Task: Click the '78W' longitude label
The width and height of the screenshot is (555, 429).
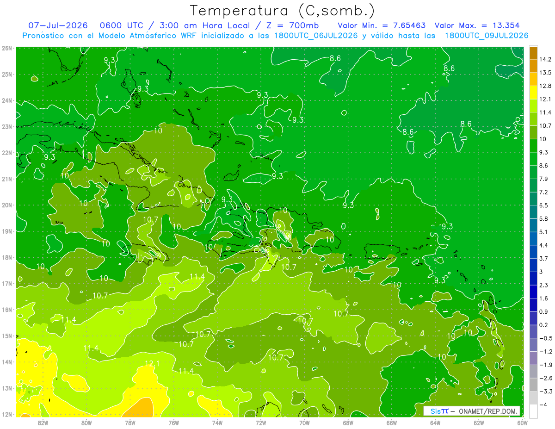Action: [130, 422]
